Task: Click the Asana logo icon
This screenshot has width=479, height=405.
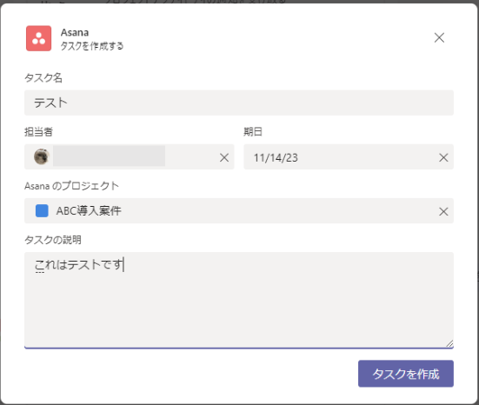Action: [x=38, y=38]
